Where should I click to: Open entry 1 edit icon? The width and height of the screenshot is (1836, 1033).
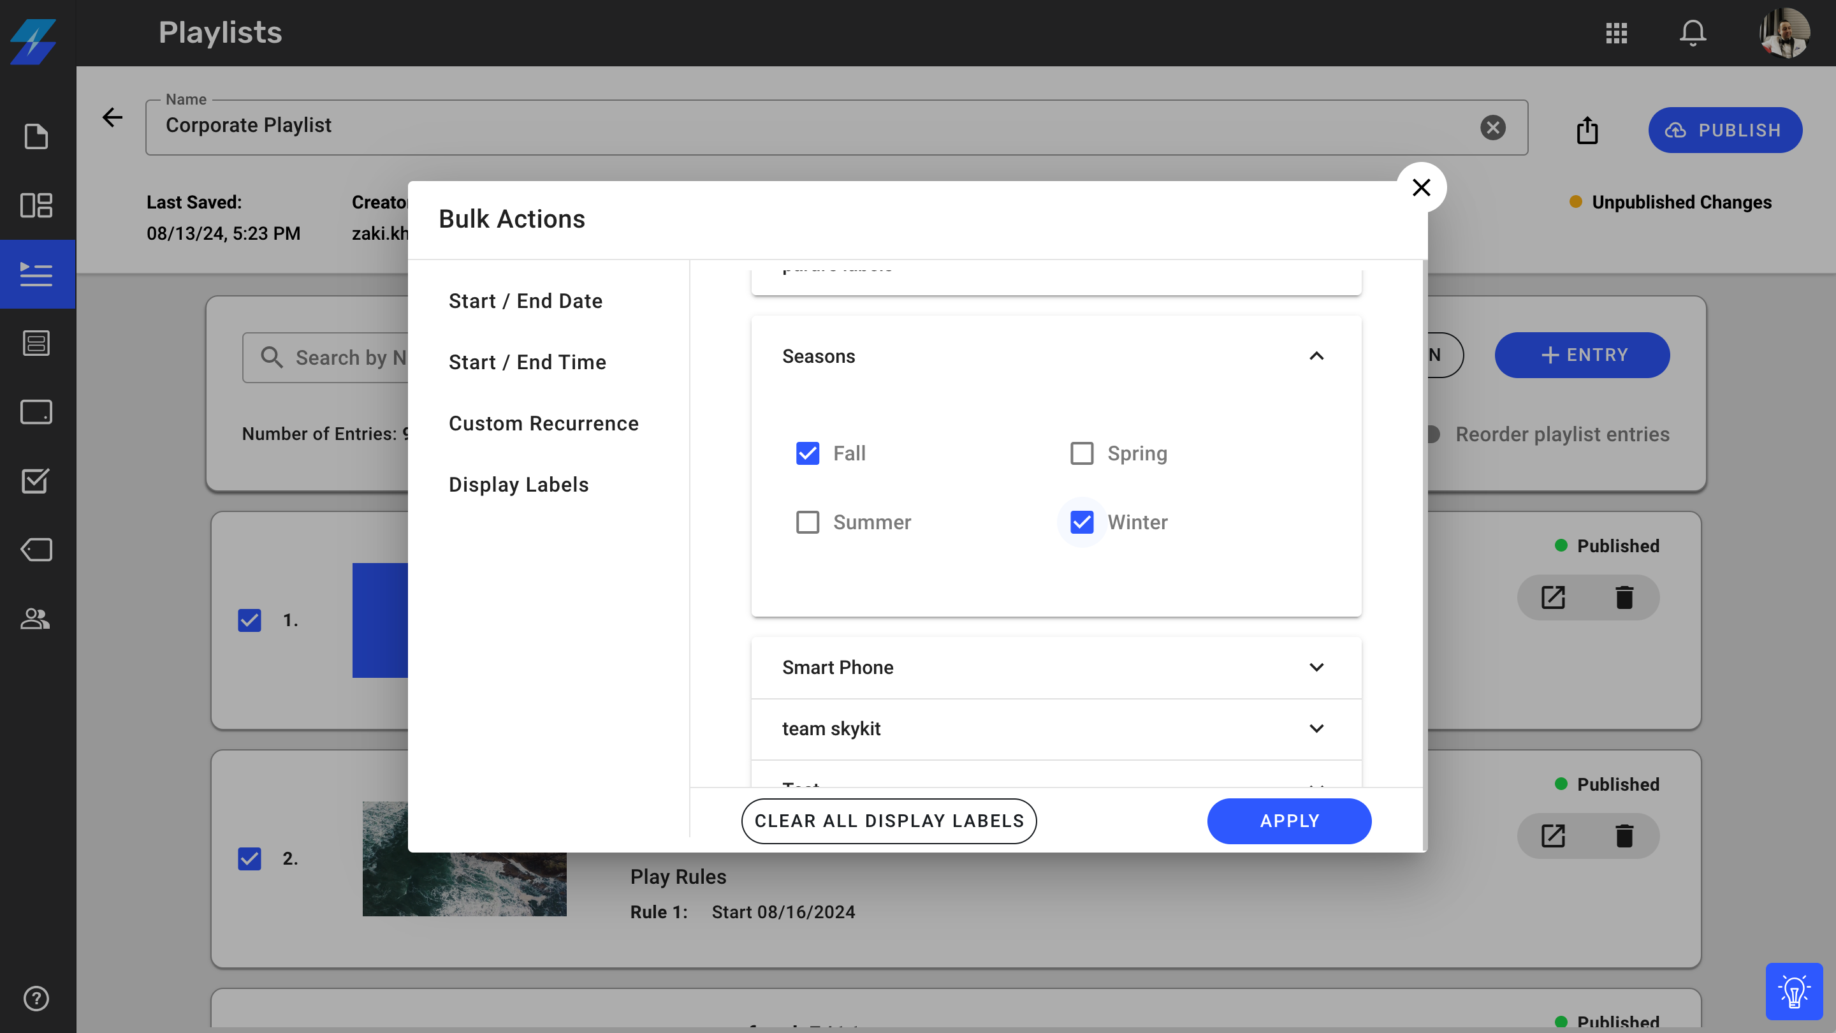(1553, 597)
